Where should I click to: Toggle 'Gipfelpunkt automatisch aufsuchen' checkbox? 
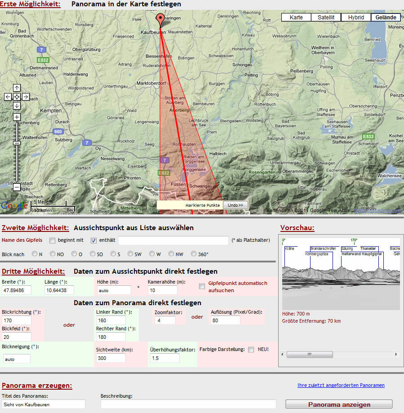[x=202, y=286]
